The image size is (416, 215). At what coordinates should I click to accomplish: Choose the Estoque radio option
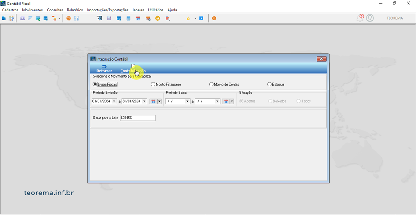point(276,84)
